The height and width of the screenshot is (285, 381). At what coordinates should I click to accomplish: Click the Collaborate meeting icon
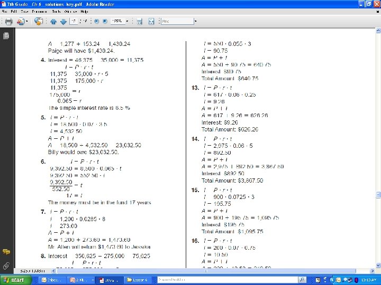tap(21, 22)
